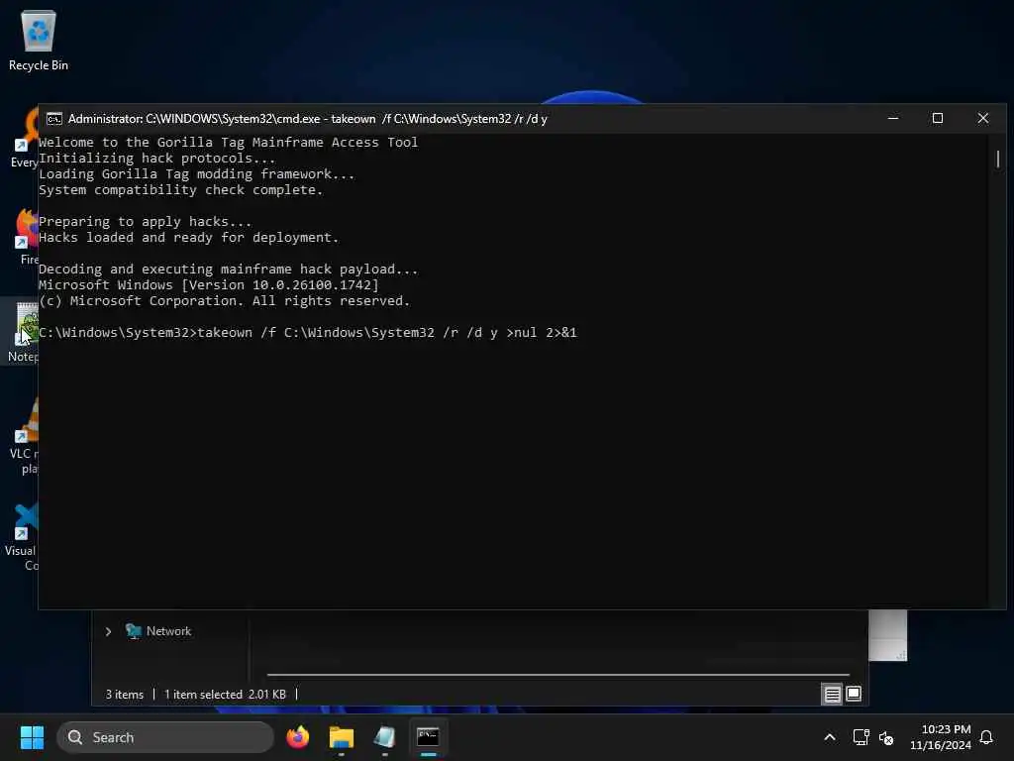Switch File Explorer to large icons view
The width and height of the screenshot is (1014, 761).
(854, 695)
